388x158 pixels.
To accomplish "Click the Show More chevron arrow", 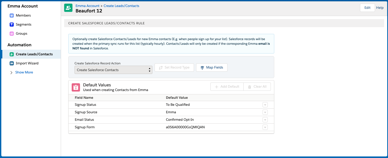I will click(x=11, y=73).
